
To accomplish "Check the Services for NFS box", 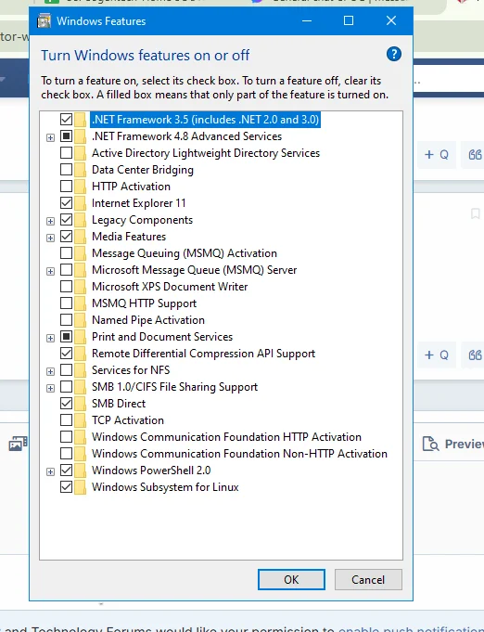I will (x=66, y=370).
